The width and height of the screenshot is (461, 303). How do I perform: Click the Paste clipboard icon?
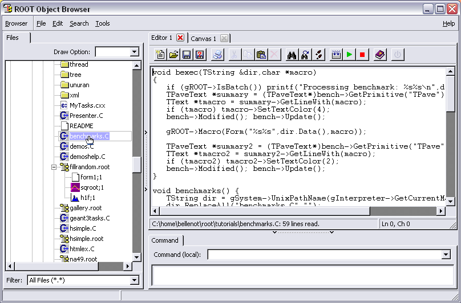[x=261, y=55]
